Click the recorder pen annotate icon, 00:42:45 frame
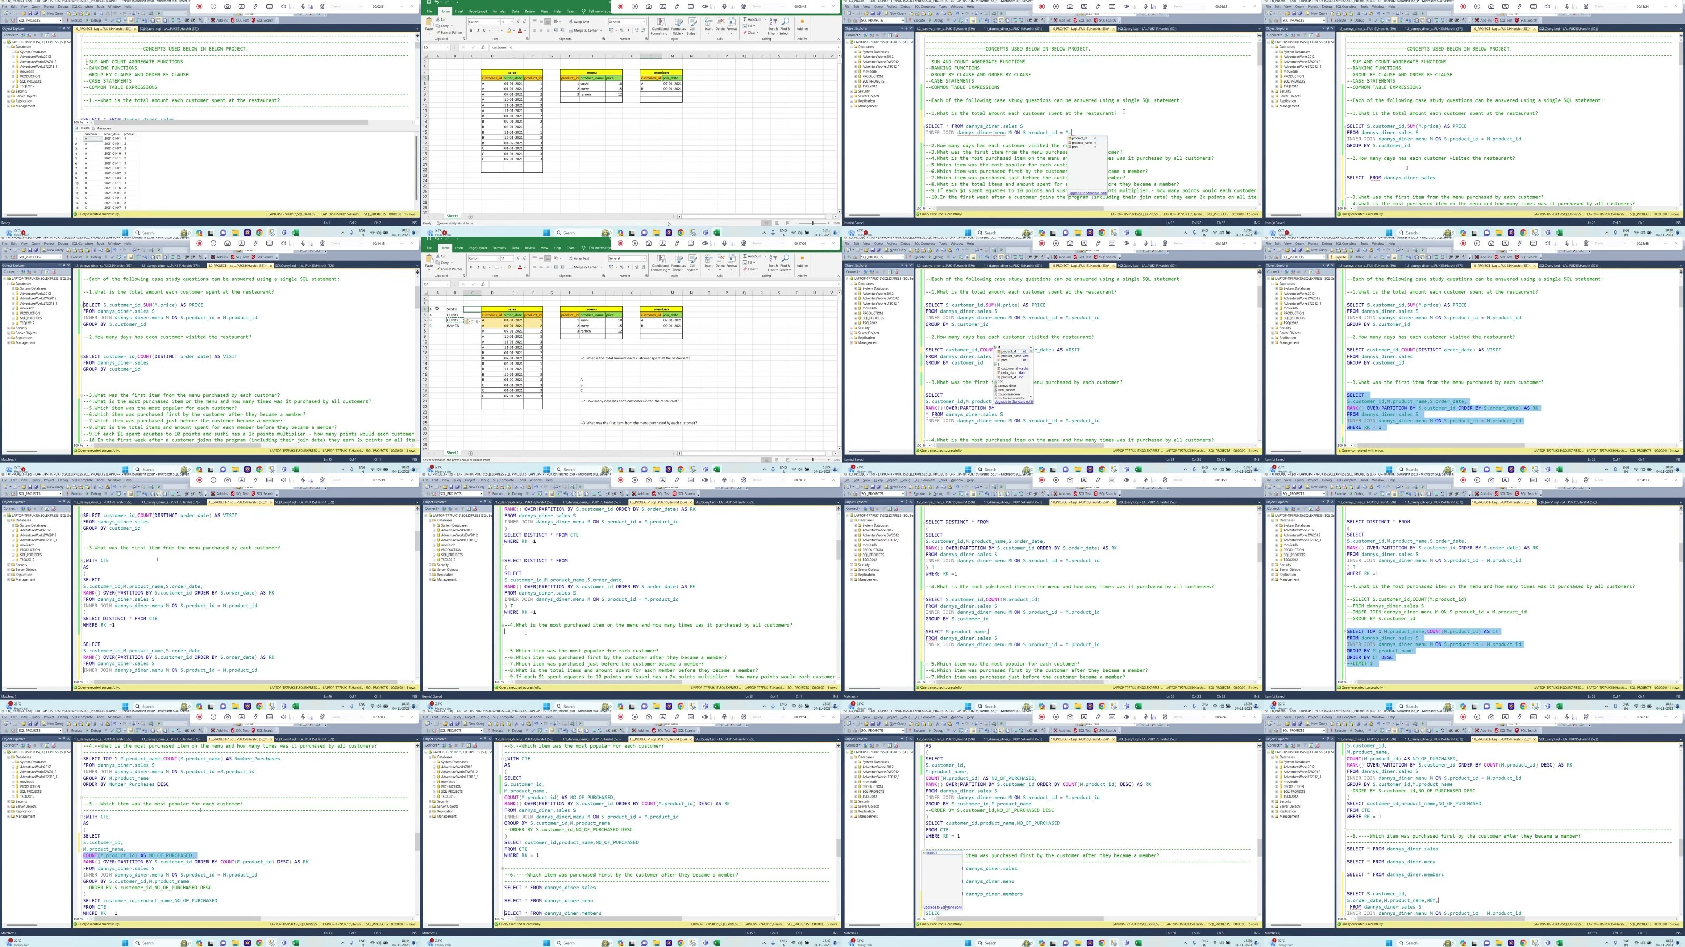The width and height of the screenshot is (1685, 947). (1097, 717)
